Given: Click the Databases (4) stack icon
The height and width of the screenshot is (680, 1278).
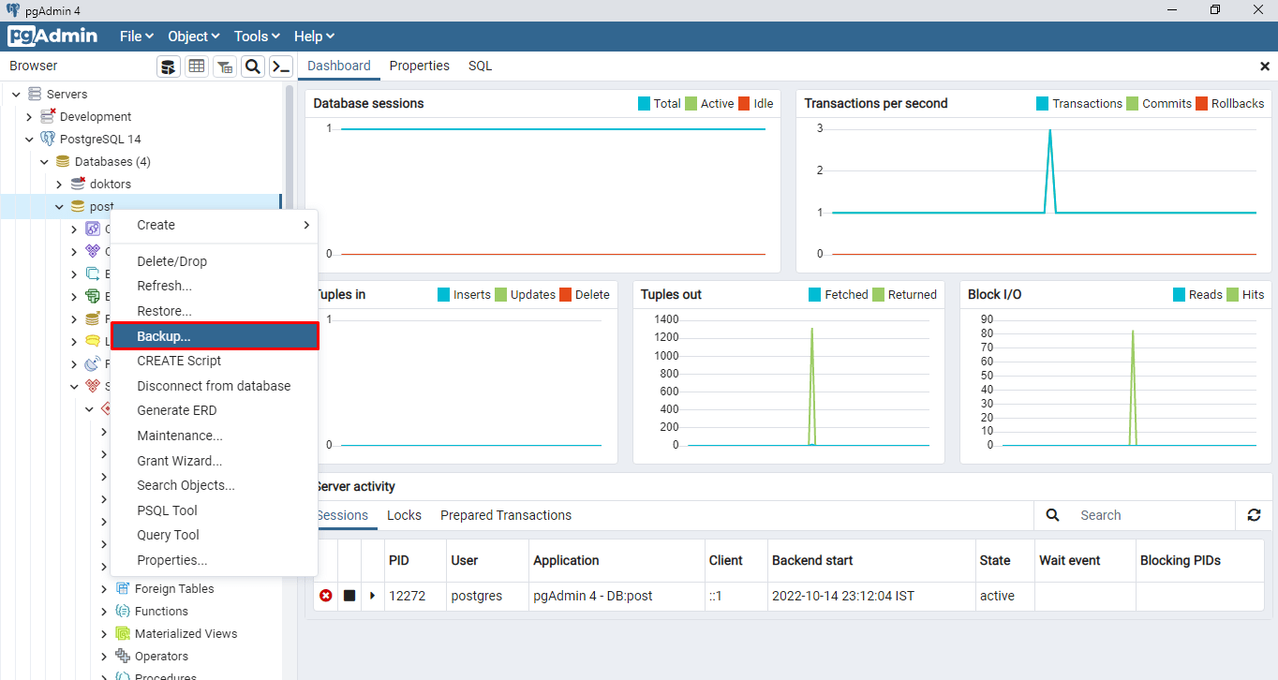Looking at the screenshot, I should 63,161.
